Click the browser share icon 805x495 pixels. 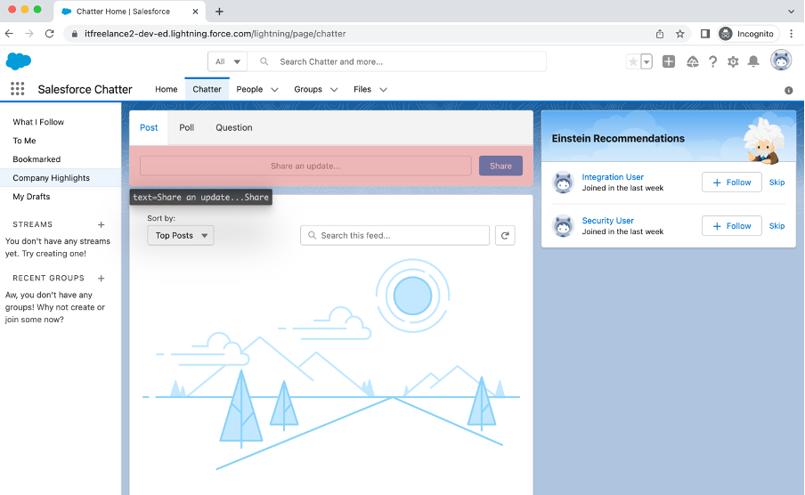coord(660,34)
